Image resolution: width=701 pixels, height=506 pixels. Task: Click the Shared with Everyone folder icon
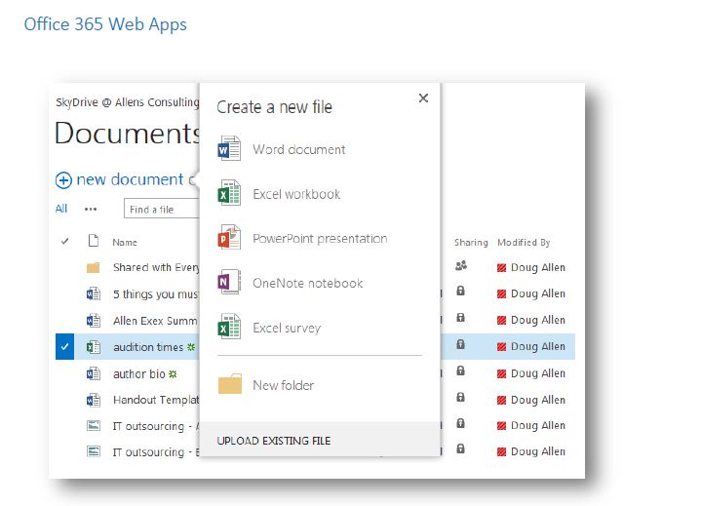(93, 267)
